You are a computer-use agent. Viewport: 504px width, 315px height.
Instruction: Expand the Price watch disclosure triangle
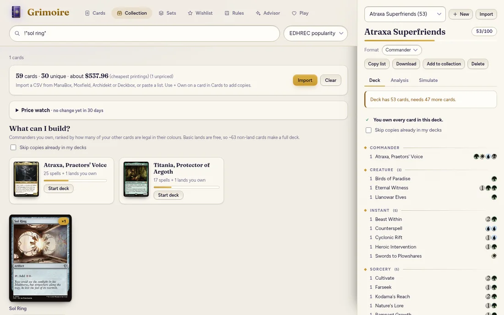click(17, 110)
